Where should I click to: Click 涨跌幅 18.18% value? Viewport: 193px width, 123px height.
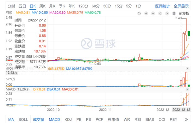[40, 51]
